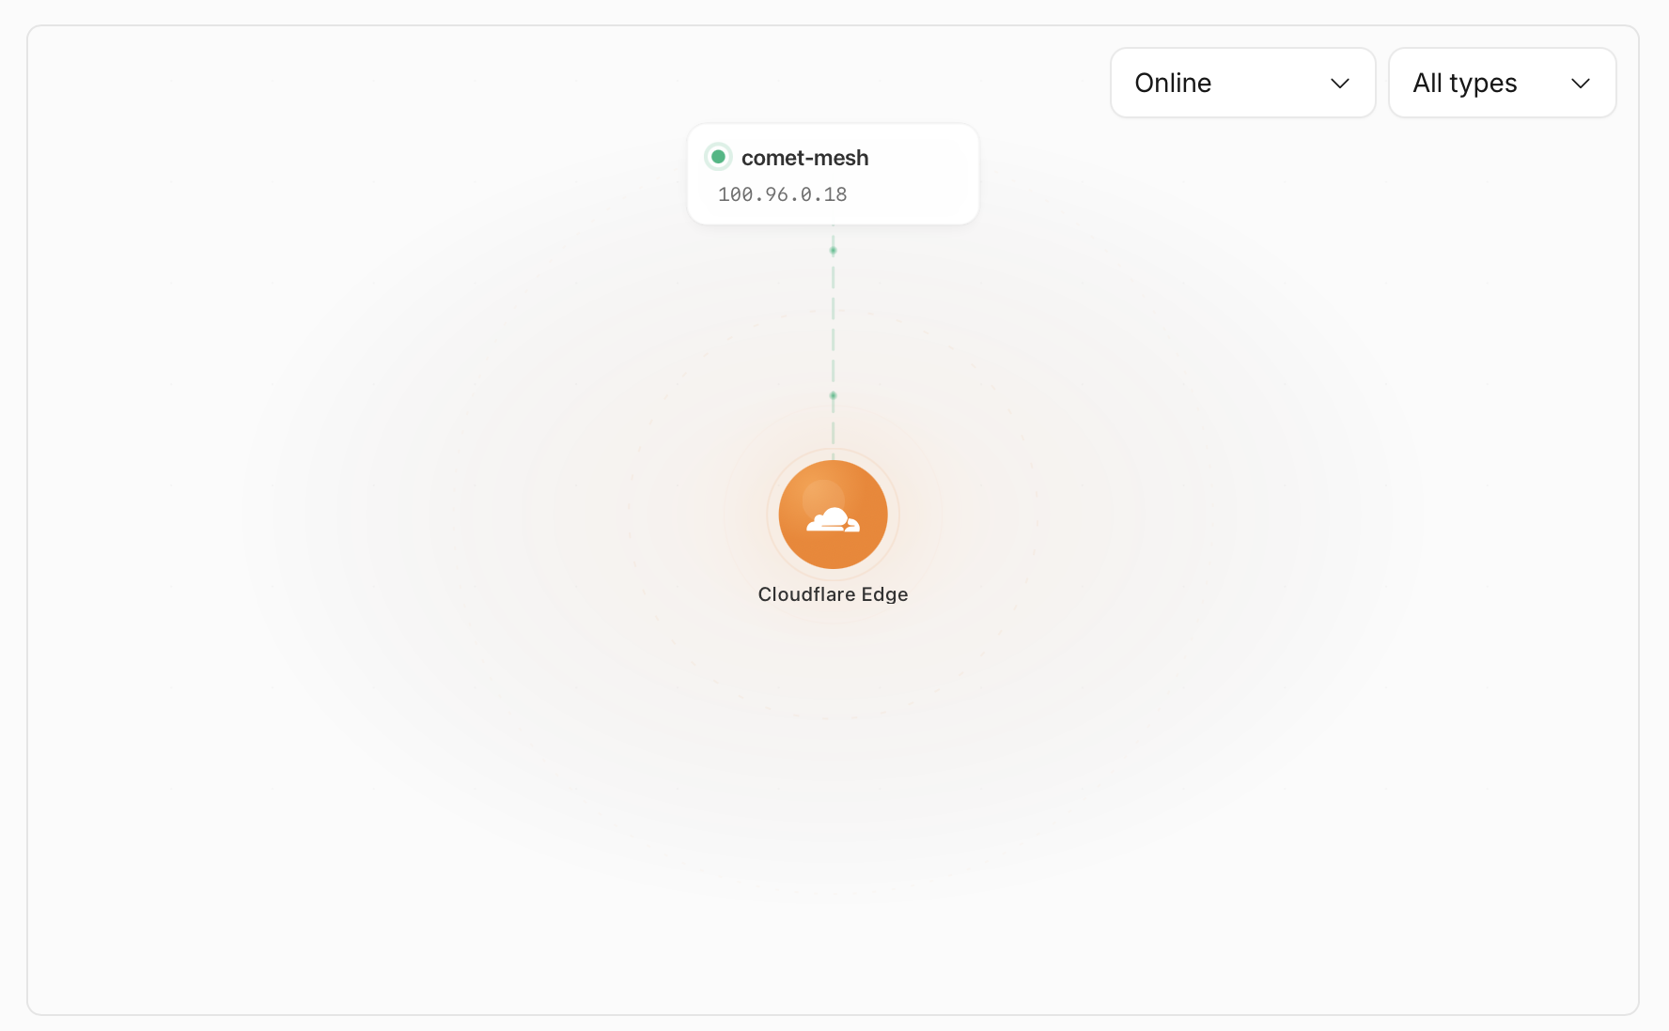Open the Online status filter dropdown
The width and height of the screenshot is (1669, 1031).
(x=1242, y=83)
